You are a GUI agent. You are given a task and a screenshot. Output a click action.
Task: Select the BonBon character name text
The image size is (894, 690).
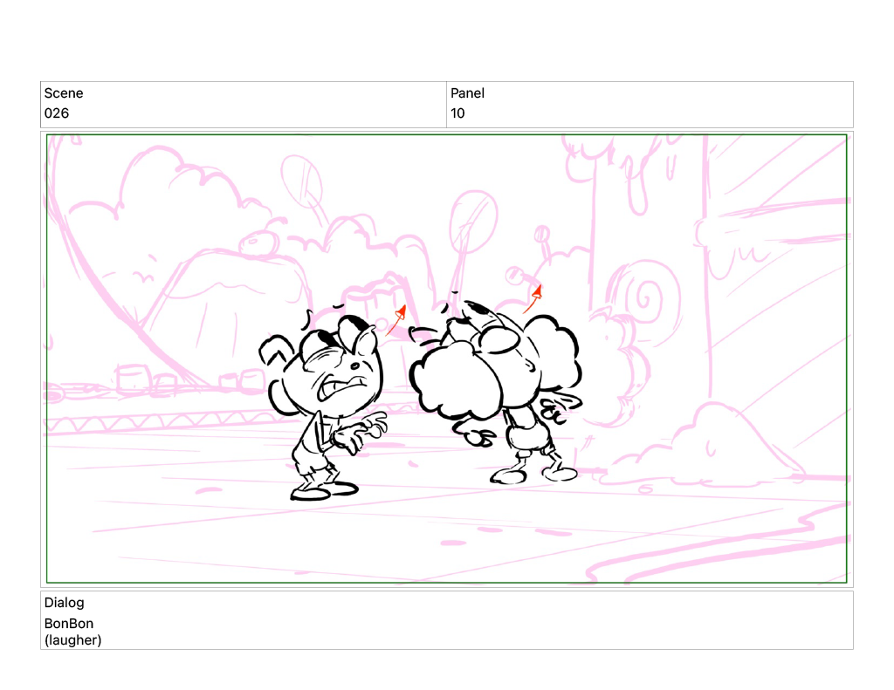(69, 624)
